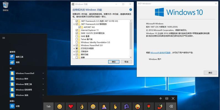Click features list scrollbar thumb
This screenshot has width=220, height=110.
(x=131, y=35)
